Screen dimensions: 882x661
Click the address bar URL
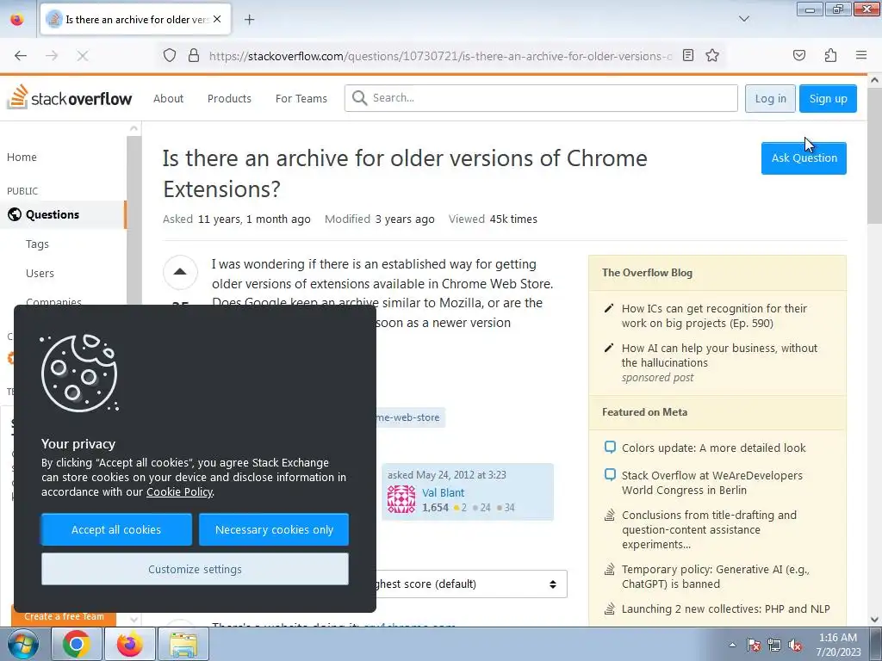440,56
